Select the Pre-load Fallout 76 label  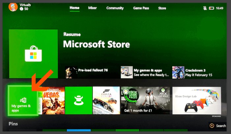pyautogui.click(x=93, y=70)
